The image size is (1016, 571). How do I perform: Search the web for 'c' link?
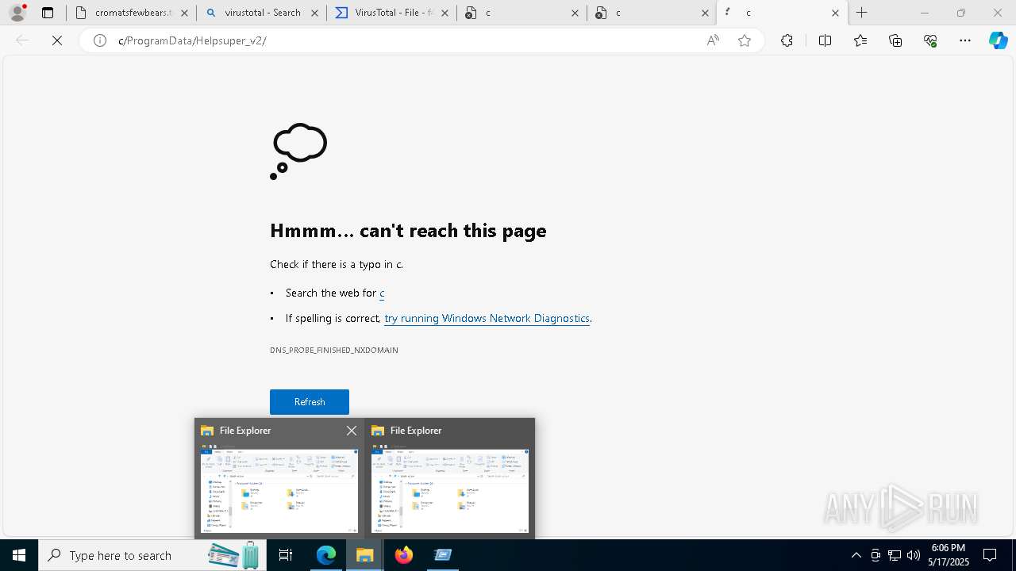[382, 293]
